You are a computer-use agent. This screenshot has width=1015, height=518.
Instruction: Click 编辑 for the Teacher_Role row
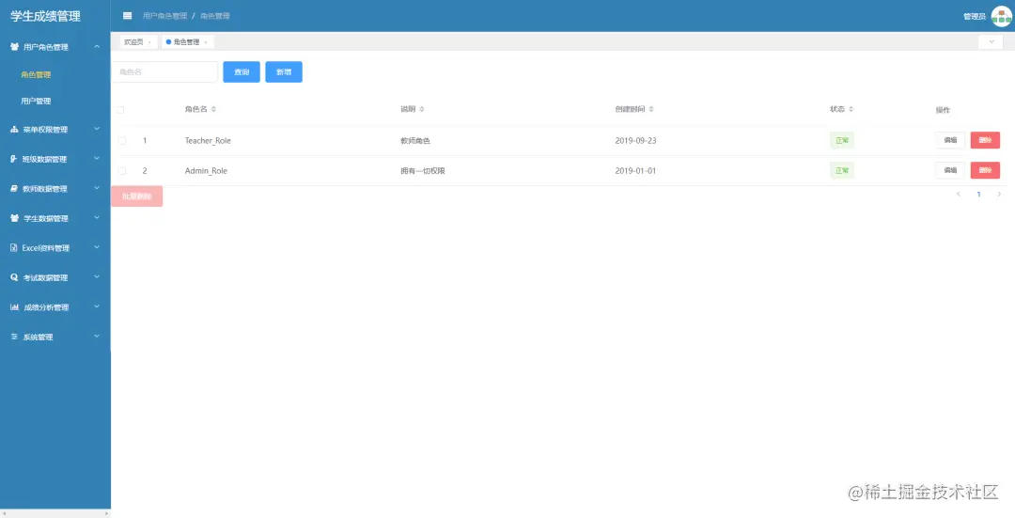[950, 140]
